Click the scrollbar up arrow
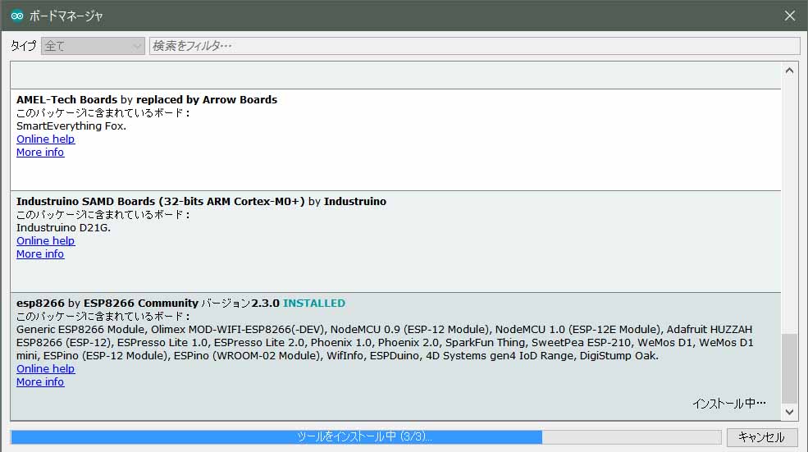Image resolution: width=808 pixels, height=452 pixels. 789,71
